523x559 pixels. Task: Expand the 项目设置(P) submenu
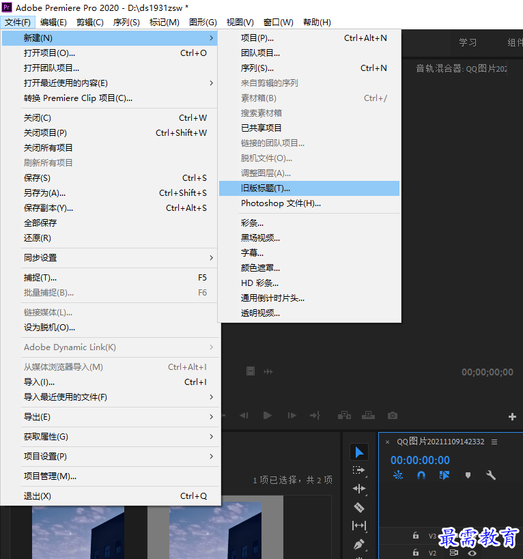[x=109, y=457]
